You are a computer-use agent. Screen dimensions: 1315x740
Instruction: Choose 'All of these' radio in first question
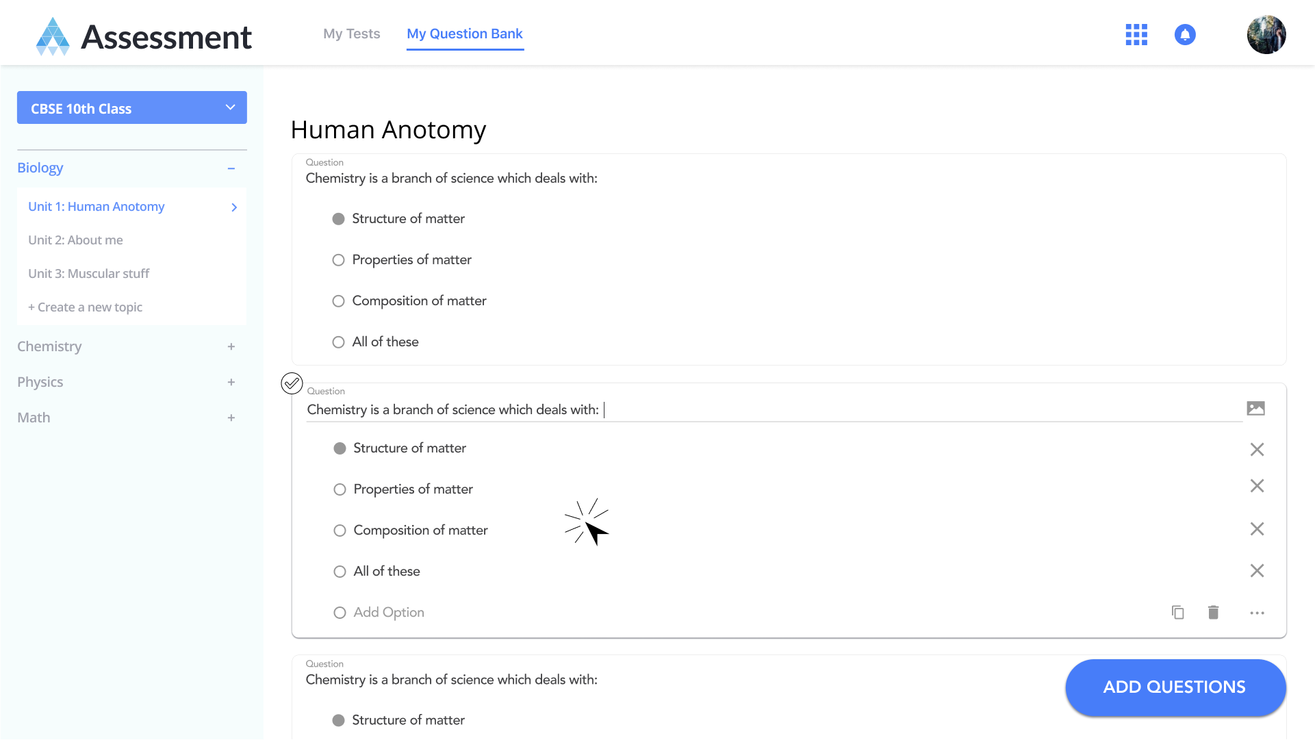pyautogui.click(x=338, y=342)
